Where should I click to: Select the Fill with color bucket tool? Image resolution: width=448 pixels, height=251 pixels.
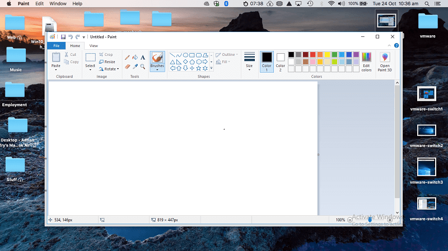(135, 58)
